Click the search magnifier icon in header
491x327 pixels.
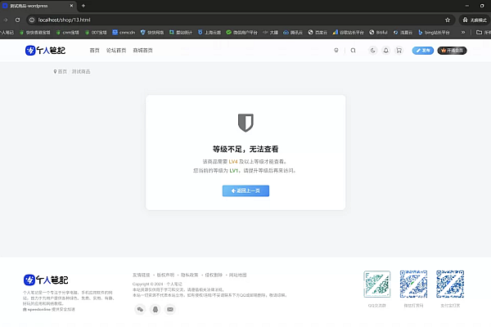[x=353, y=51]
